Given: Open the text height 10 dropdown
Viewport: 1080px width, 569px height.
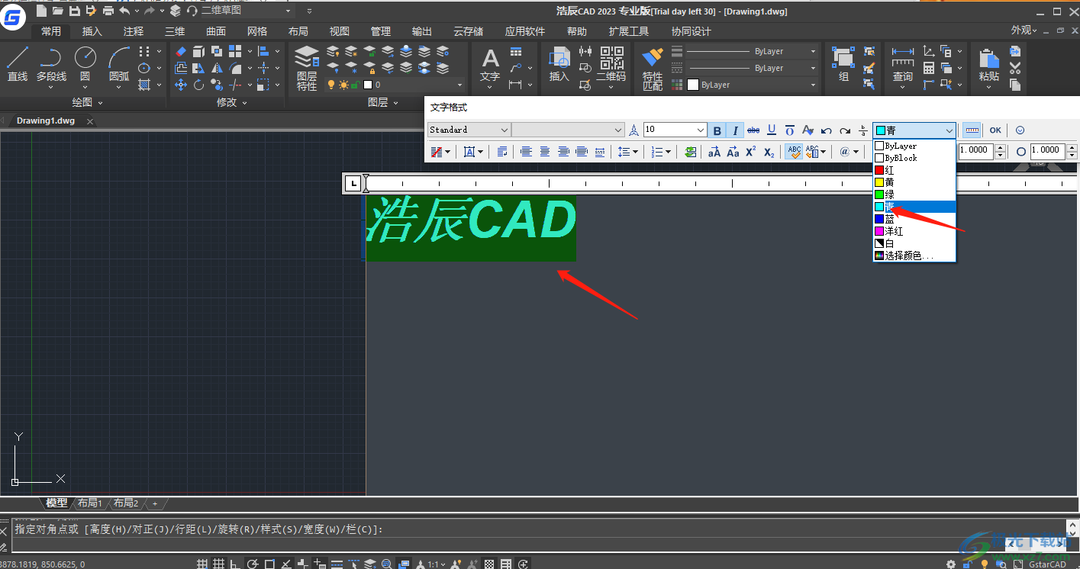Looking at the screenshot, I should pyautogui.click(x=675, y=130).
